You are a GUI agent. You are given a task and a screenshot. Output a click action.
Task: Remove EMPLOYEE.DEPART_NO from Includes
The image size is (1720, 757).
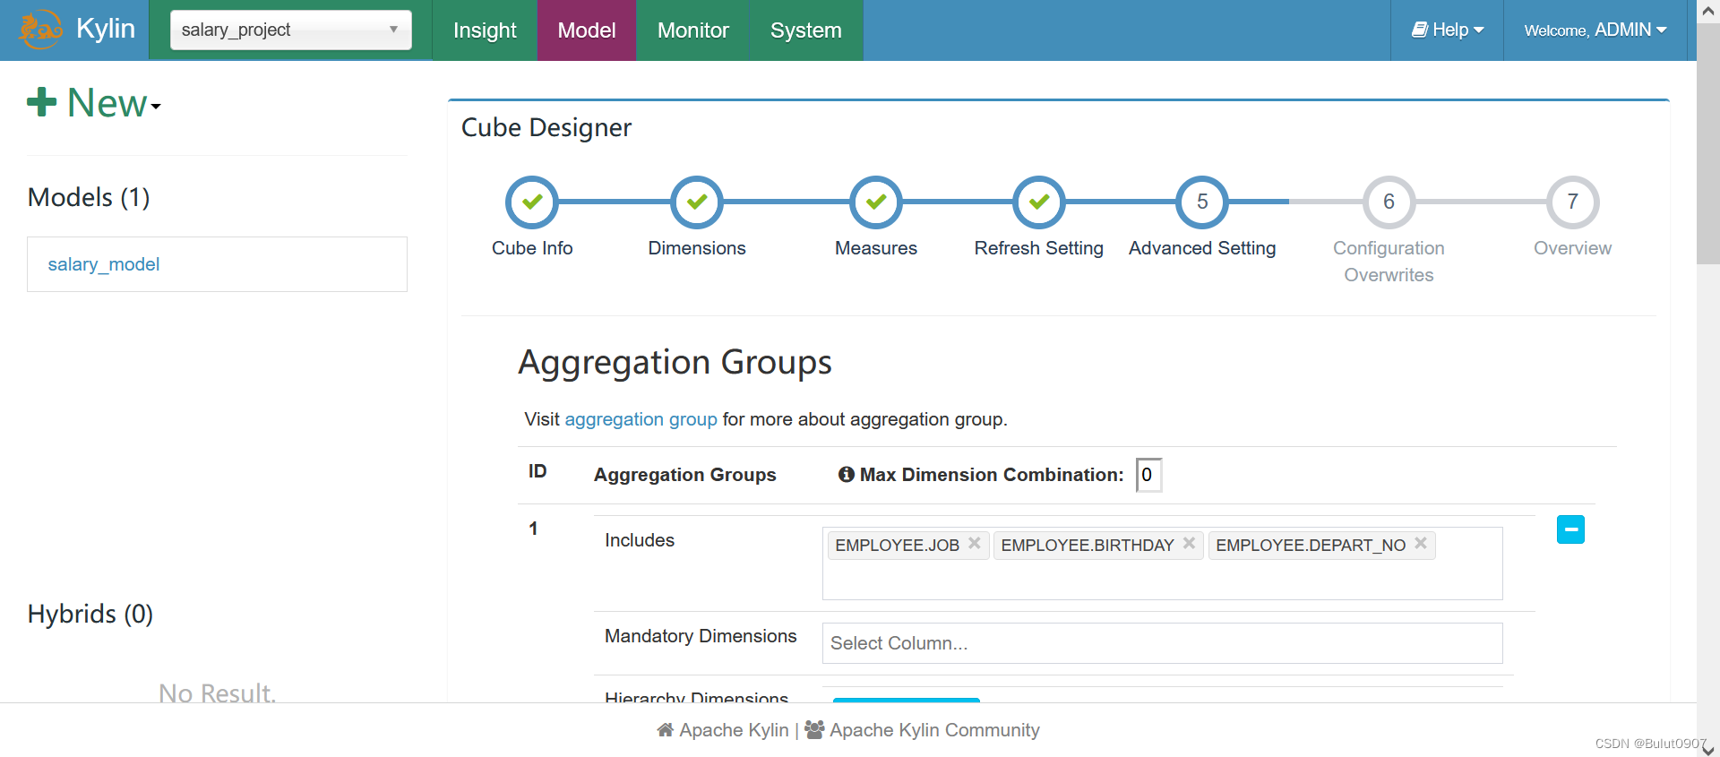(x=1421, y=544)
